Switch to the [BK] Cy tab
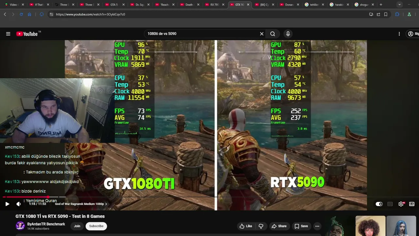This screenshot has width=419, height=236. pos(264,5)
